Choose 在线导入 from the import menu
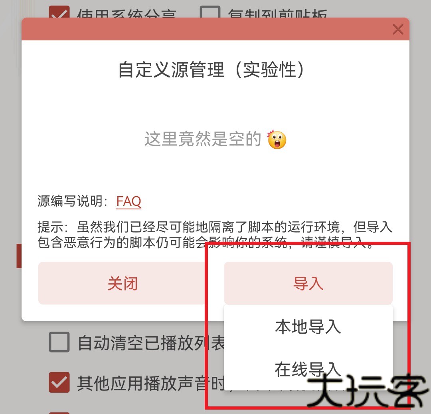Image resolution: width=431 pixels, height=414 pixels. click(308, 369)
